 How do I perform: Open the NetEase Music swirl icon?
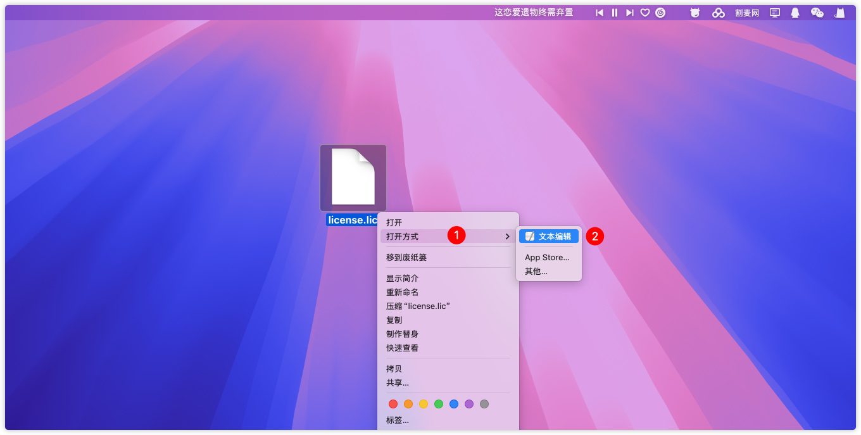660,13
